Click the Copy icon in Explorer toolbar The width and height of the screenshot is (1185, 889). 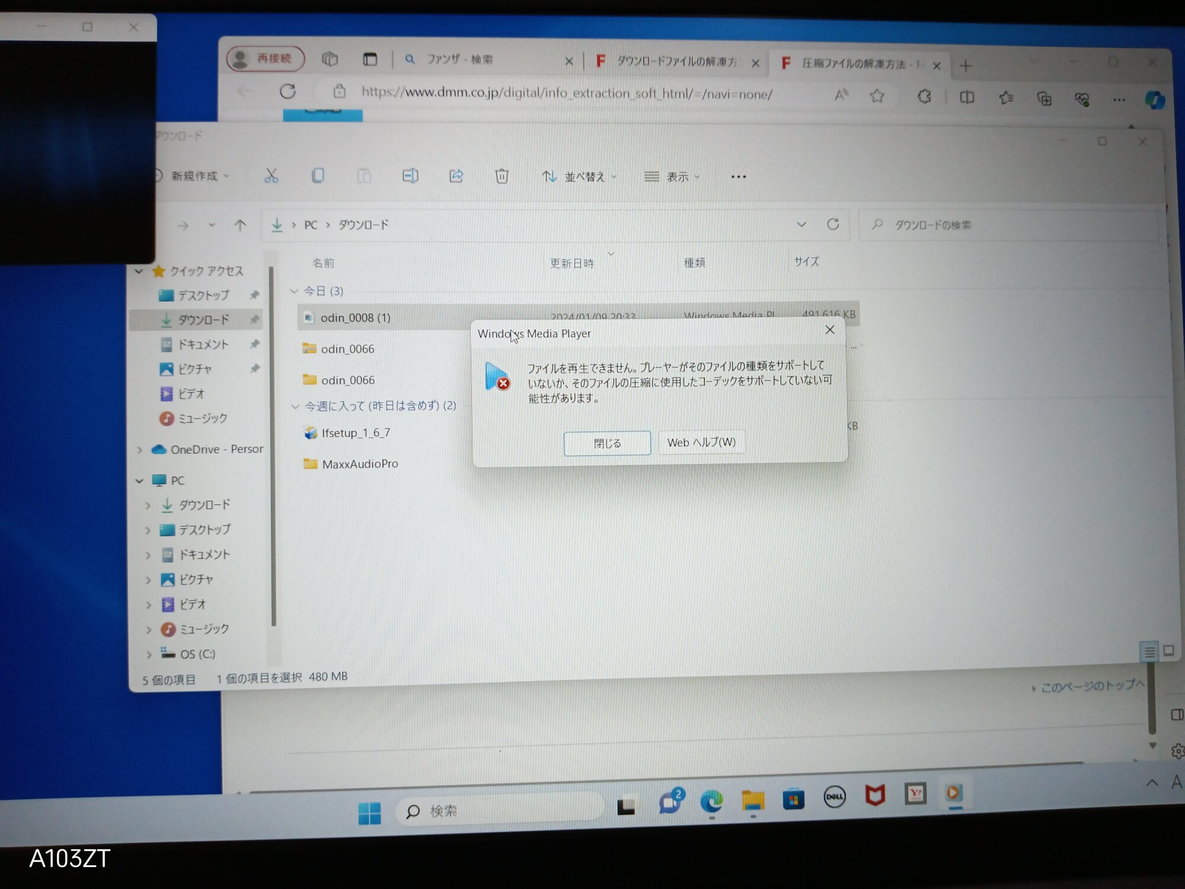318,176
